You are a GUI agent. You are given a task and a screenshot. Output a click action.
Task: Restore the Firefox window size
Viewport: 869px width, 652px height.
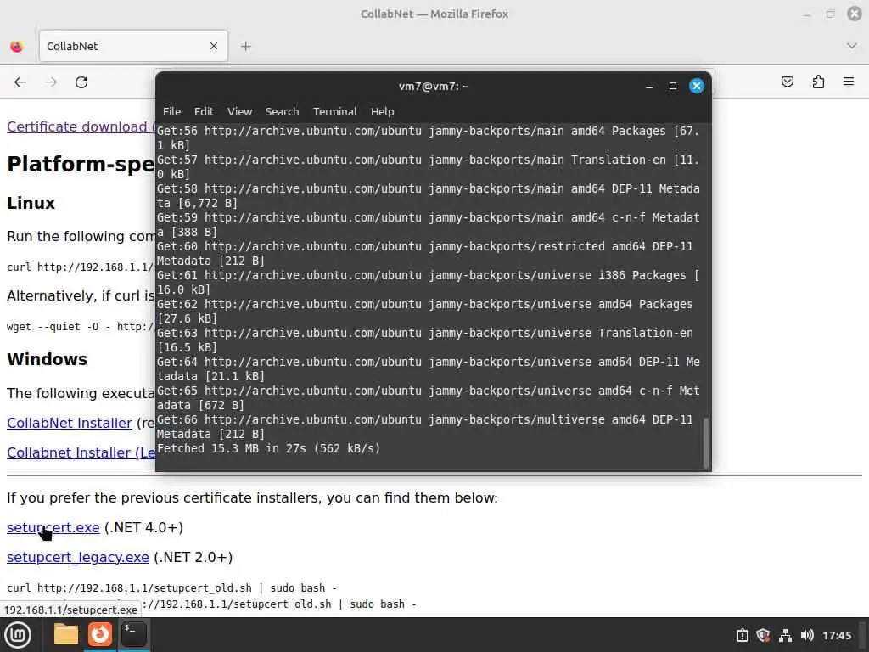coord(830,14)
